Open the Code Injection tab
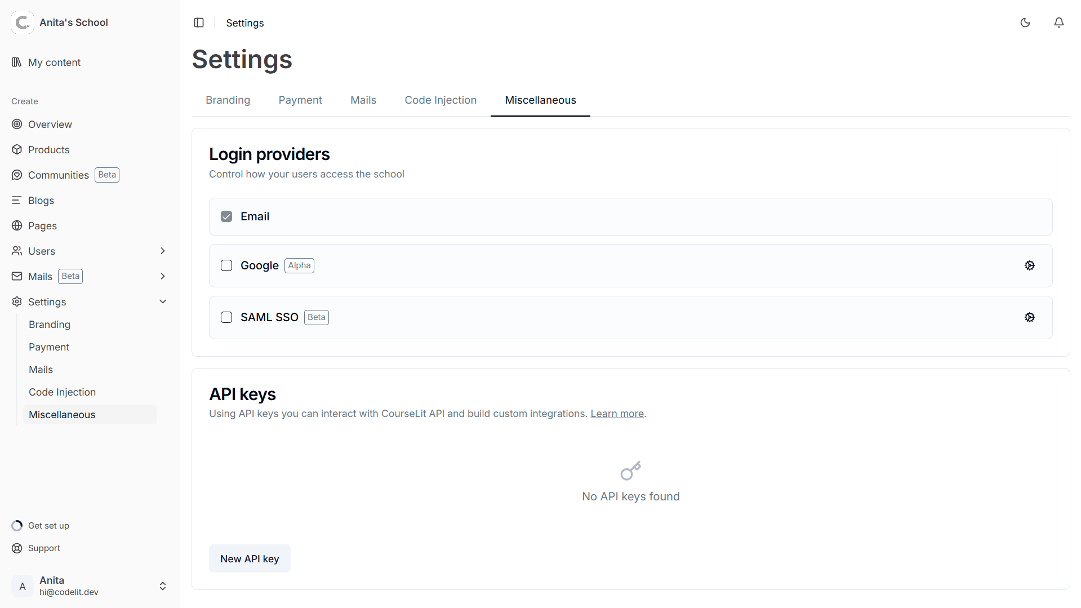 (x=440, y=100)
